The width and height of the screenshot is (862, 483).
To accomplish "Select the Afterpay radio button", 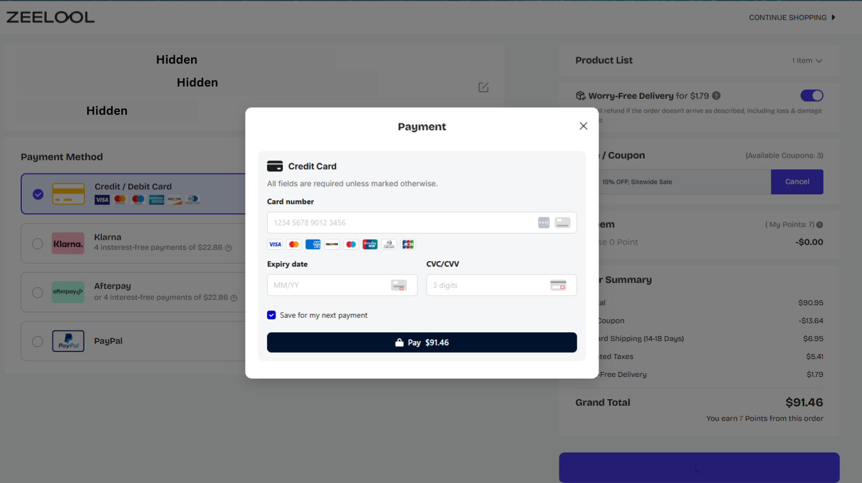I will tap(38, 293).
